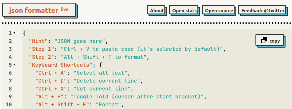This screenshot has height=109, width=292.
Task: Place cursor in "JSON goes here" value
Action: (x=80, y=41)
